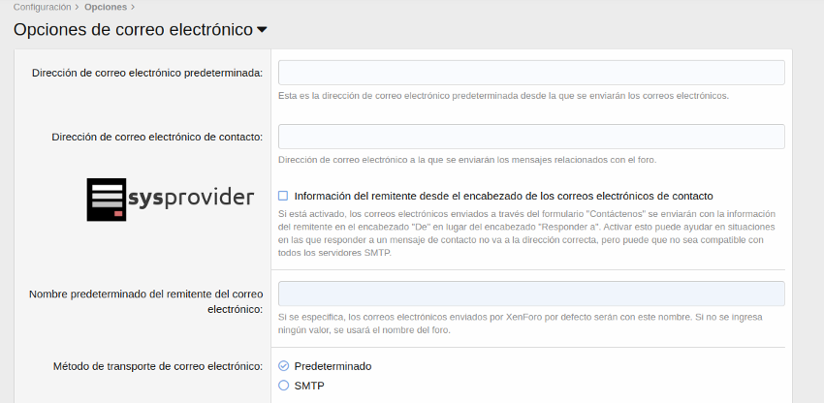Focus the default email address input field
The image size is (824, 403).
pyautogui.click(x=530, y=73)
